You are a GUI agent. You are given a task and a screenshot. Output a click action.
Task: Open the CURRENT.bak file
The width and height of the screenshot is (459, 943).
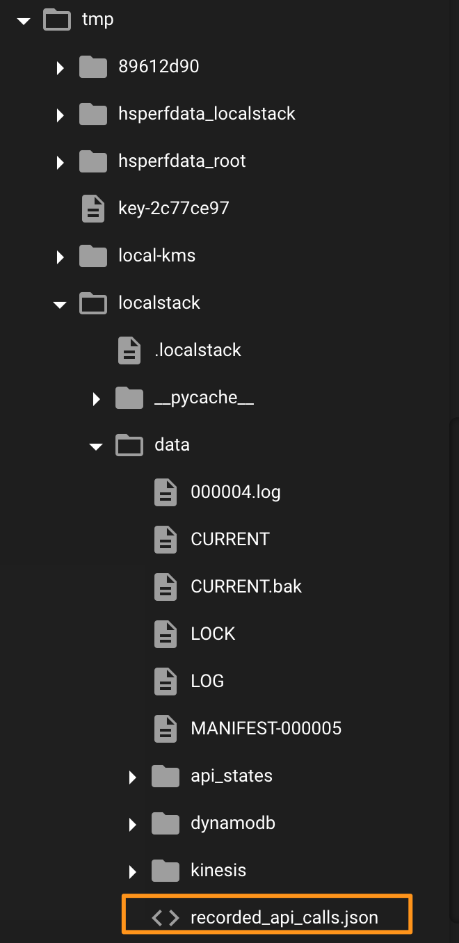pyautogui.click(x=246, y=586)
